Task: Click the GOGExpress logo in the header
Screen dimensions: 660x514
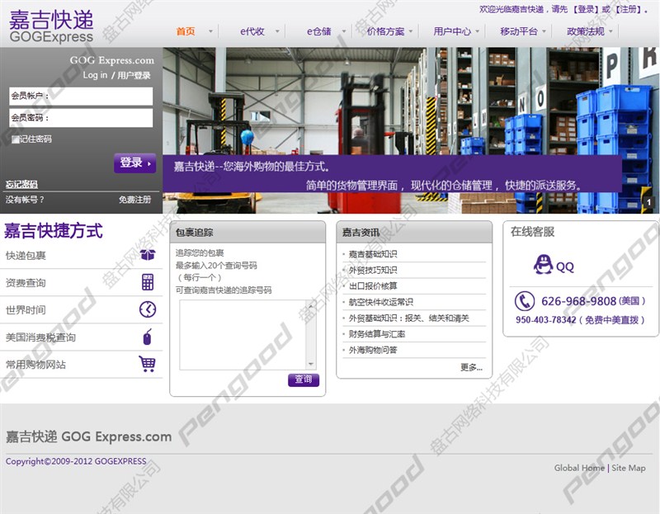Action: pyautogui.click(x=51, y=26)
